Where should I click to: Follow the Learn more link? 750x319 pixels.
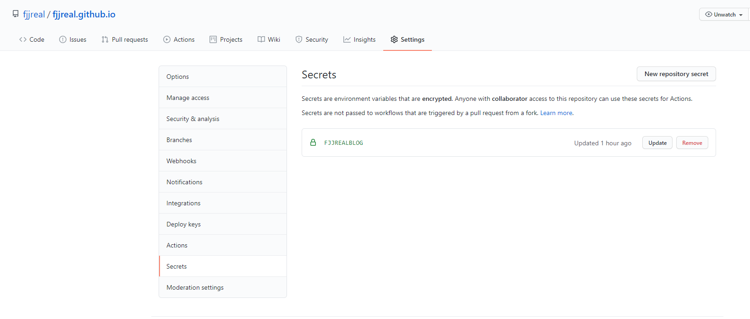coord(556,113)
